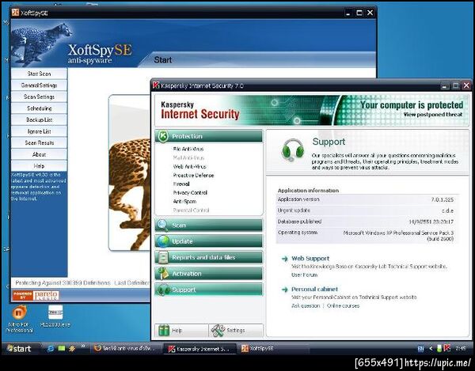
Task: Switch to the Firefox taskbar button
Action: pyautogui.click(x=126, y=348)
